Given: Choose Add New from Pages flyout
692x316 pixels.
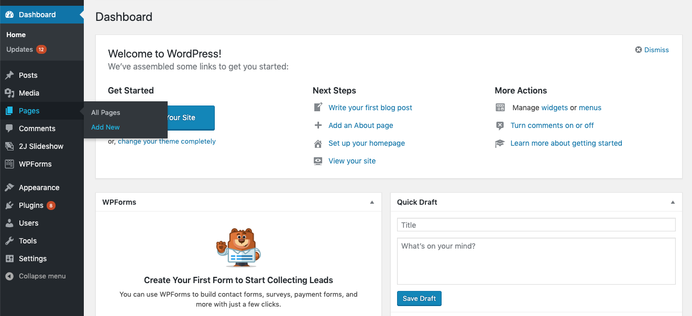Looking at the screenshot, I should pos(105,127).
